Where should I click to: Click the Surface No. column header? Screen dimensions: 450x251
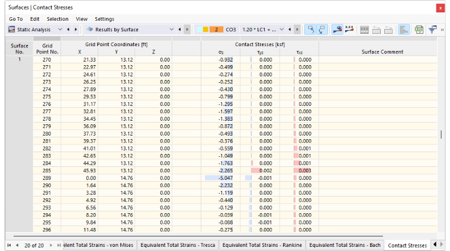(20, 49)
